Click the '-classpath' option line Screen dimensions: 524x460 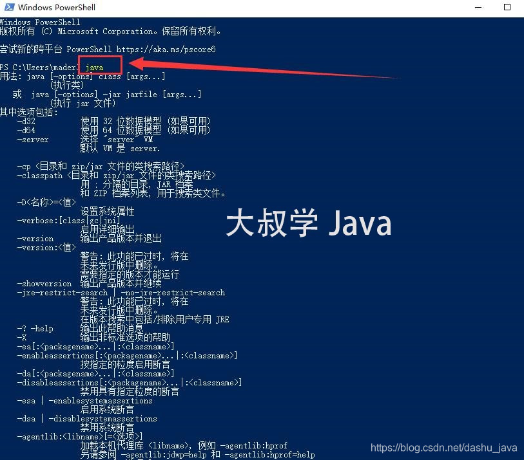(x=116, y=175)
